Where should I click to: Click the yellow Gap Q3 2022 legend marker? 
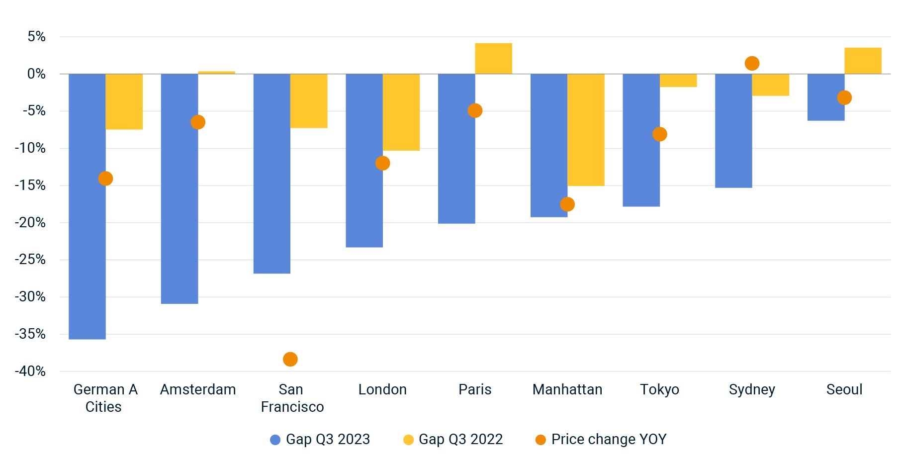click(408, 440)
